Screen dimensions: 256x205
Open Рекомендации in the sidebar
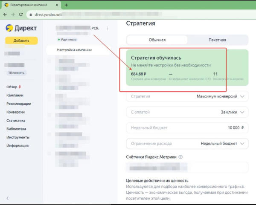[x=19, y=104]
